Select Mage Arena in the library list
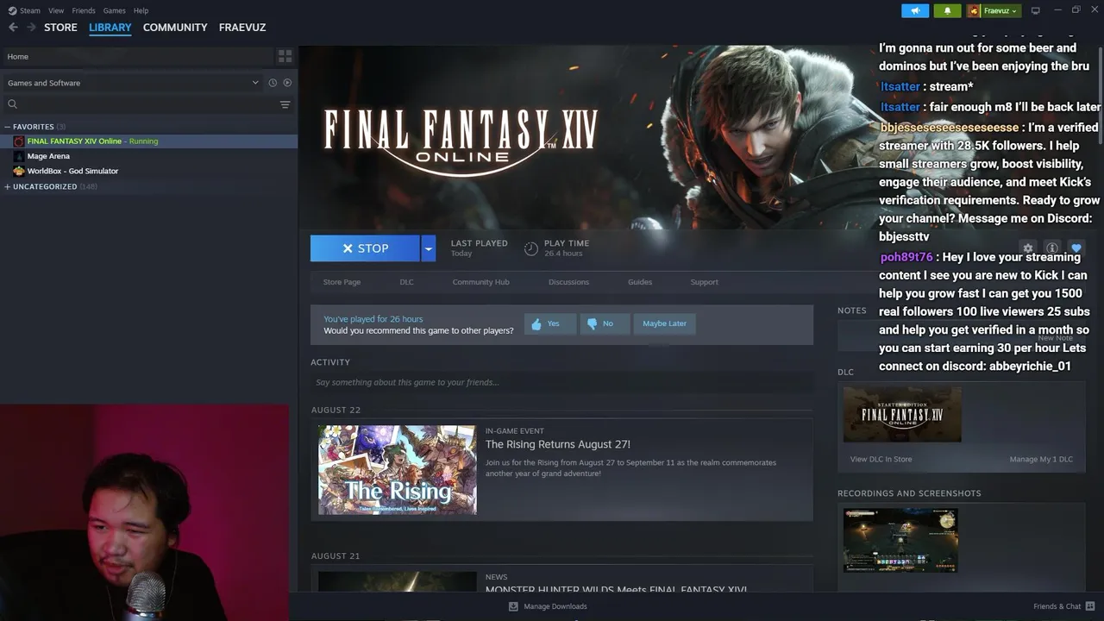1104x621 pixels. (x=48, y=156)
